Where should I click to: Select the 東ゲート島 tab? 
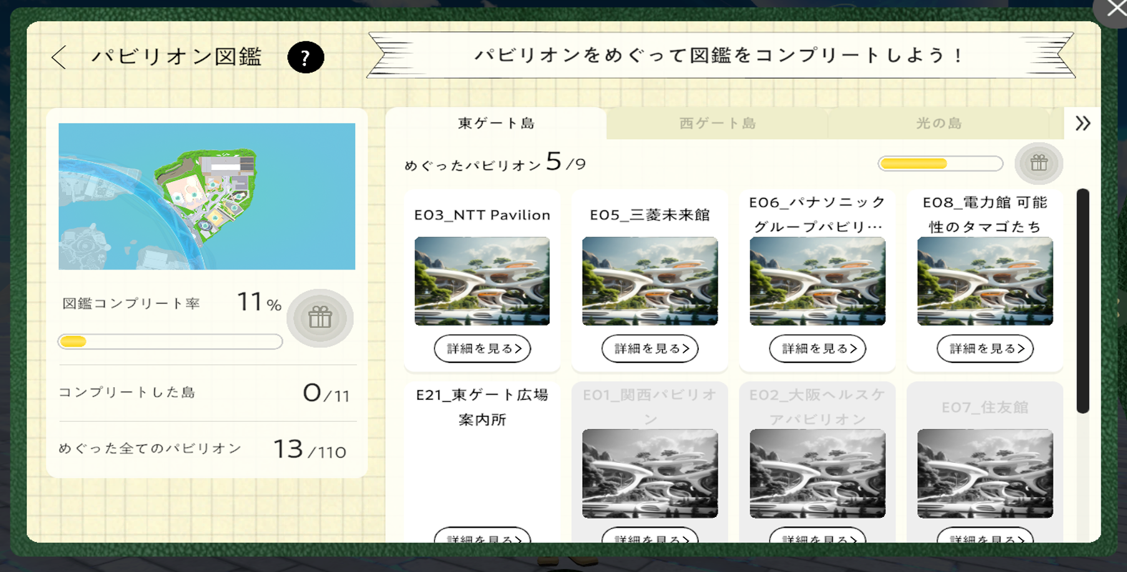tap(496, 124)
